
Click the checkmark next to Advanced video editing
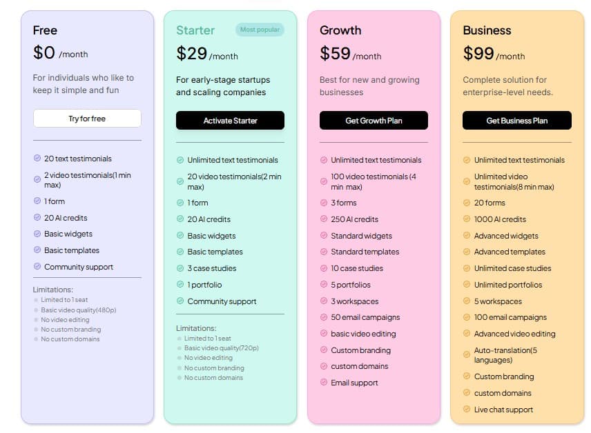(466, 334)
